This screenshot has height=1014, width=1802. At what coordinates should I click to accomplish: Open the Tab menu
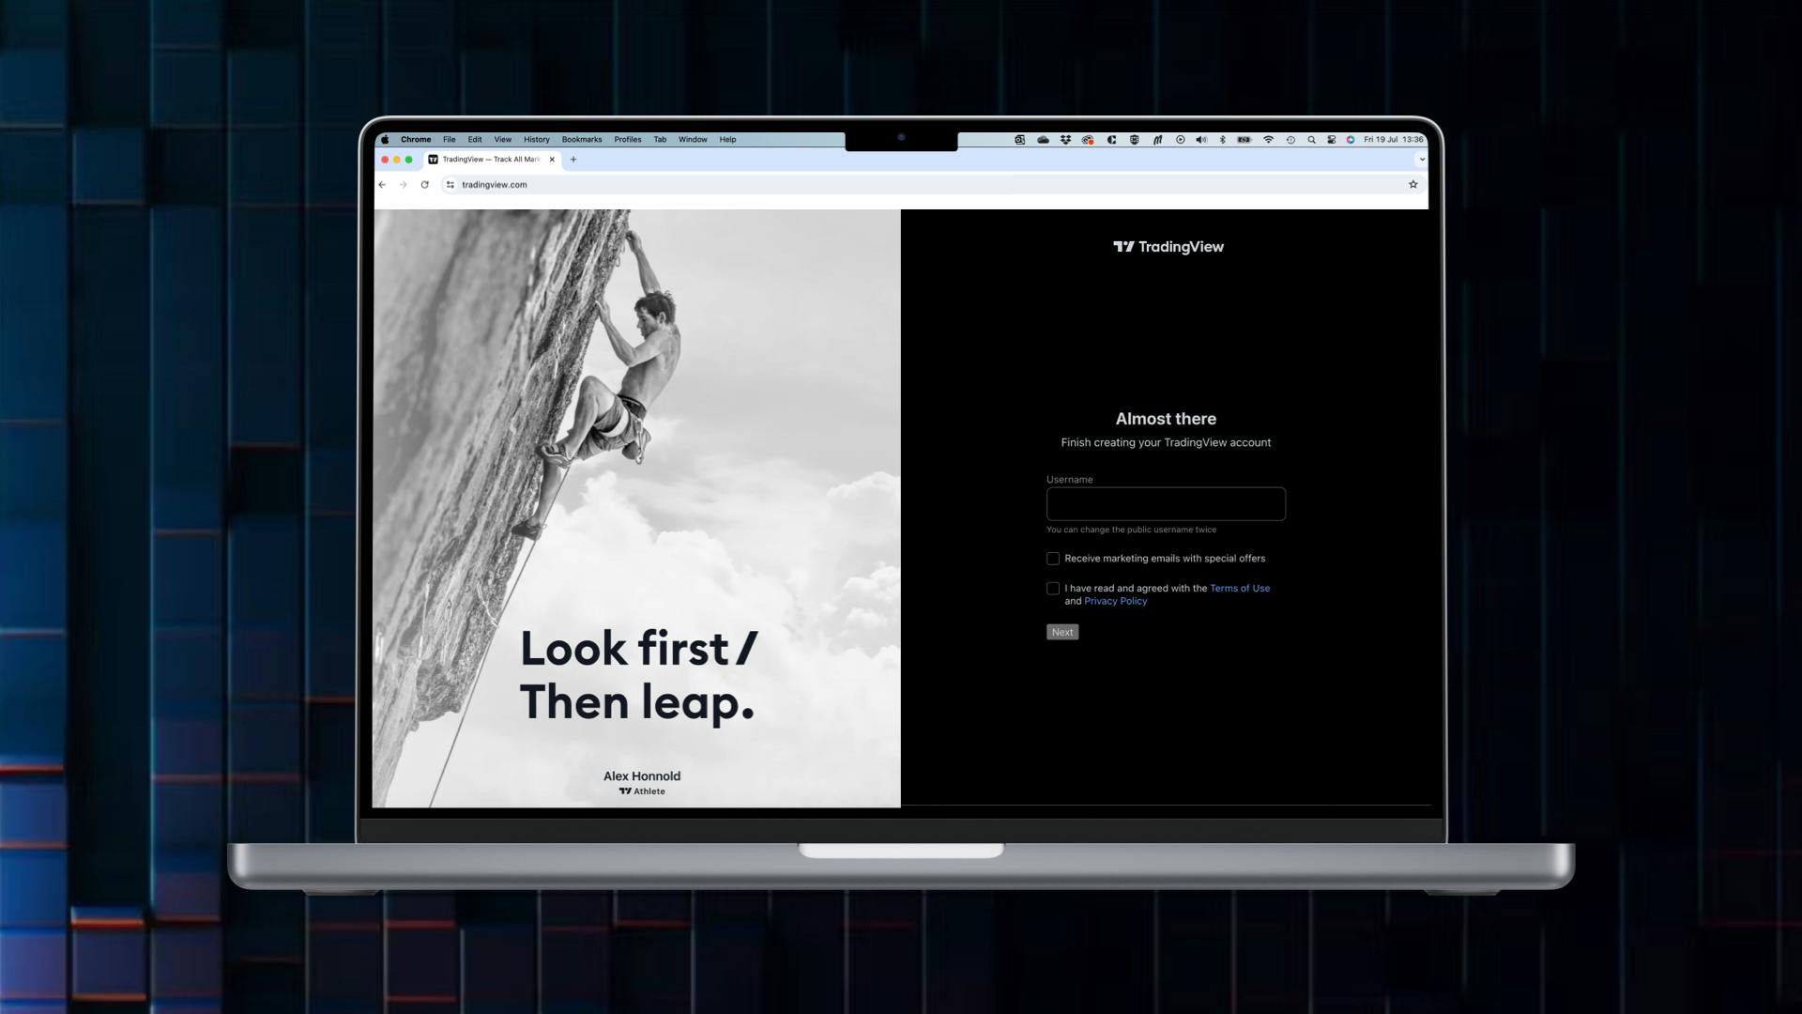pyautogui.click(x=660, y=140)
